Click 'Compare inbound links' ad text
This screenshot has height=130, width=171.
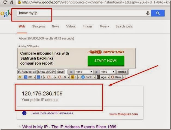(x=44, y=58)
